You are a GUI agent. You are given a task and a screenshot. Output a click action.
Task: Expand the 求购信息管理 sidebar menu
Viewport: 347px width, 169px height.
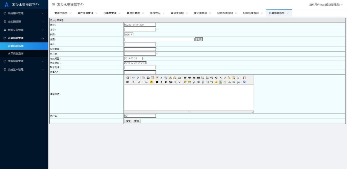click(x=24, y=61)
